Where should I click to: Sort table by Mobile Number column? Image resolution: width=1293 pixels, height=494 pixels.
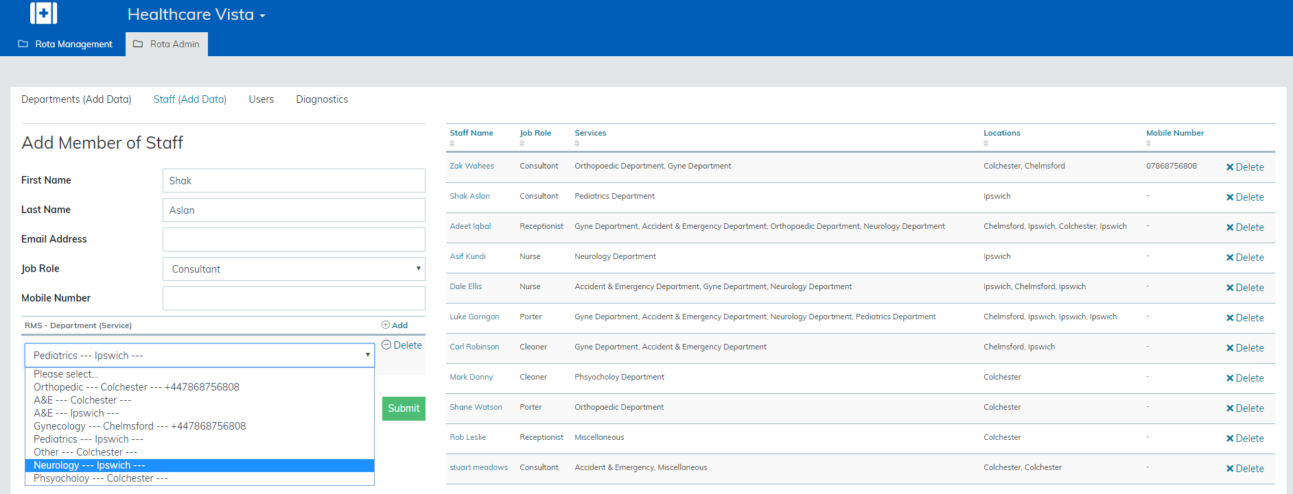[x=1174, y=133]
